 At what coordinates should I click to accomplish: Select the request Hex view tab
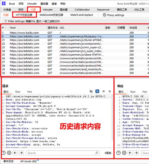[x=29, y=92]
